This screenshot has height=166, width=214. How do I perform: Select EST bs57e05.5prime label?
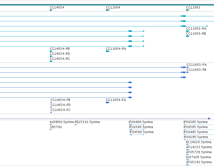click(x=198, y=157)
